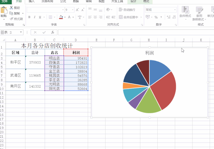Decrease the indent

click(x=108, y=17)
